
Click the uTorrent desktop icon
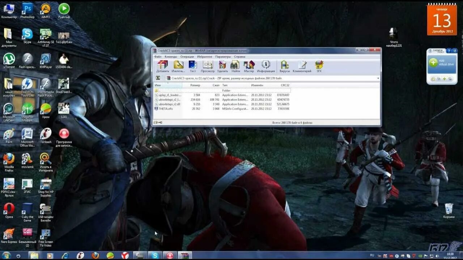pyautogui.click(x=9, y=61)
